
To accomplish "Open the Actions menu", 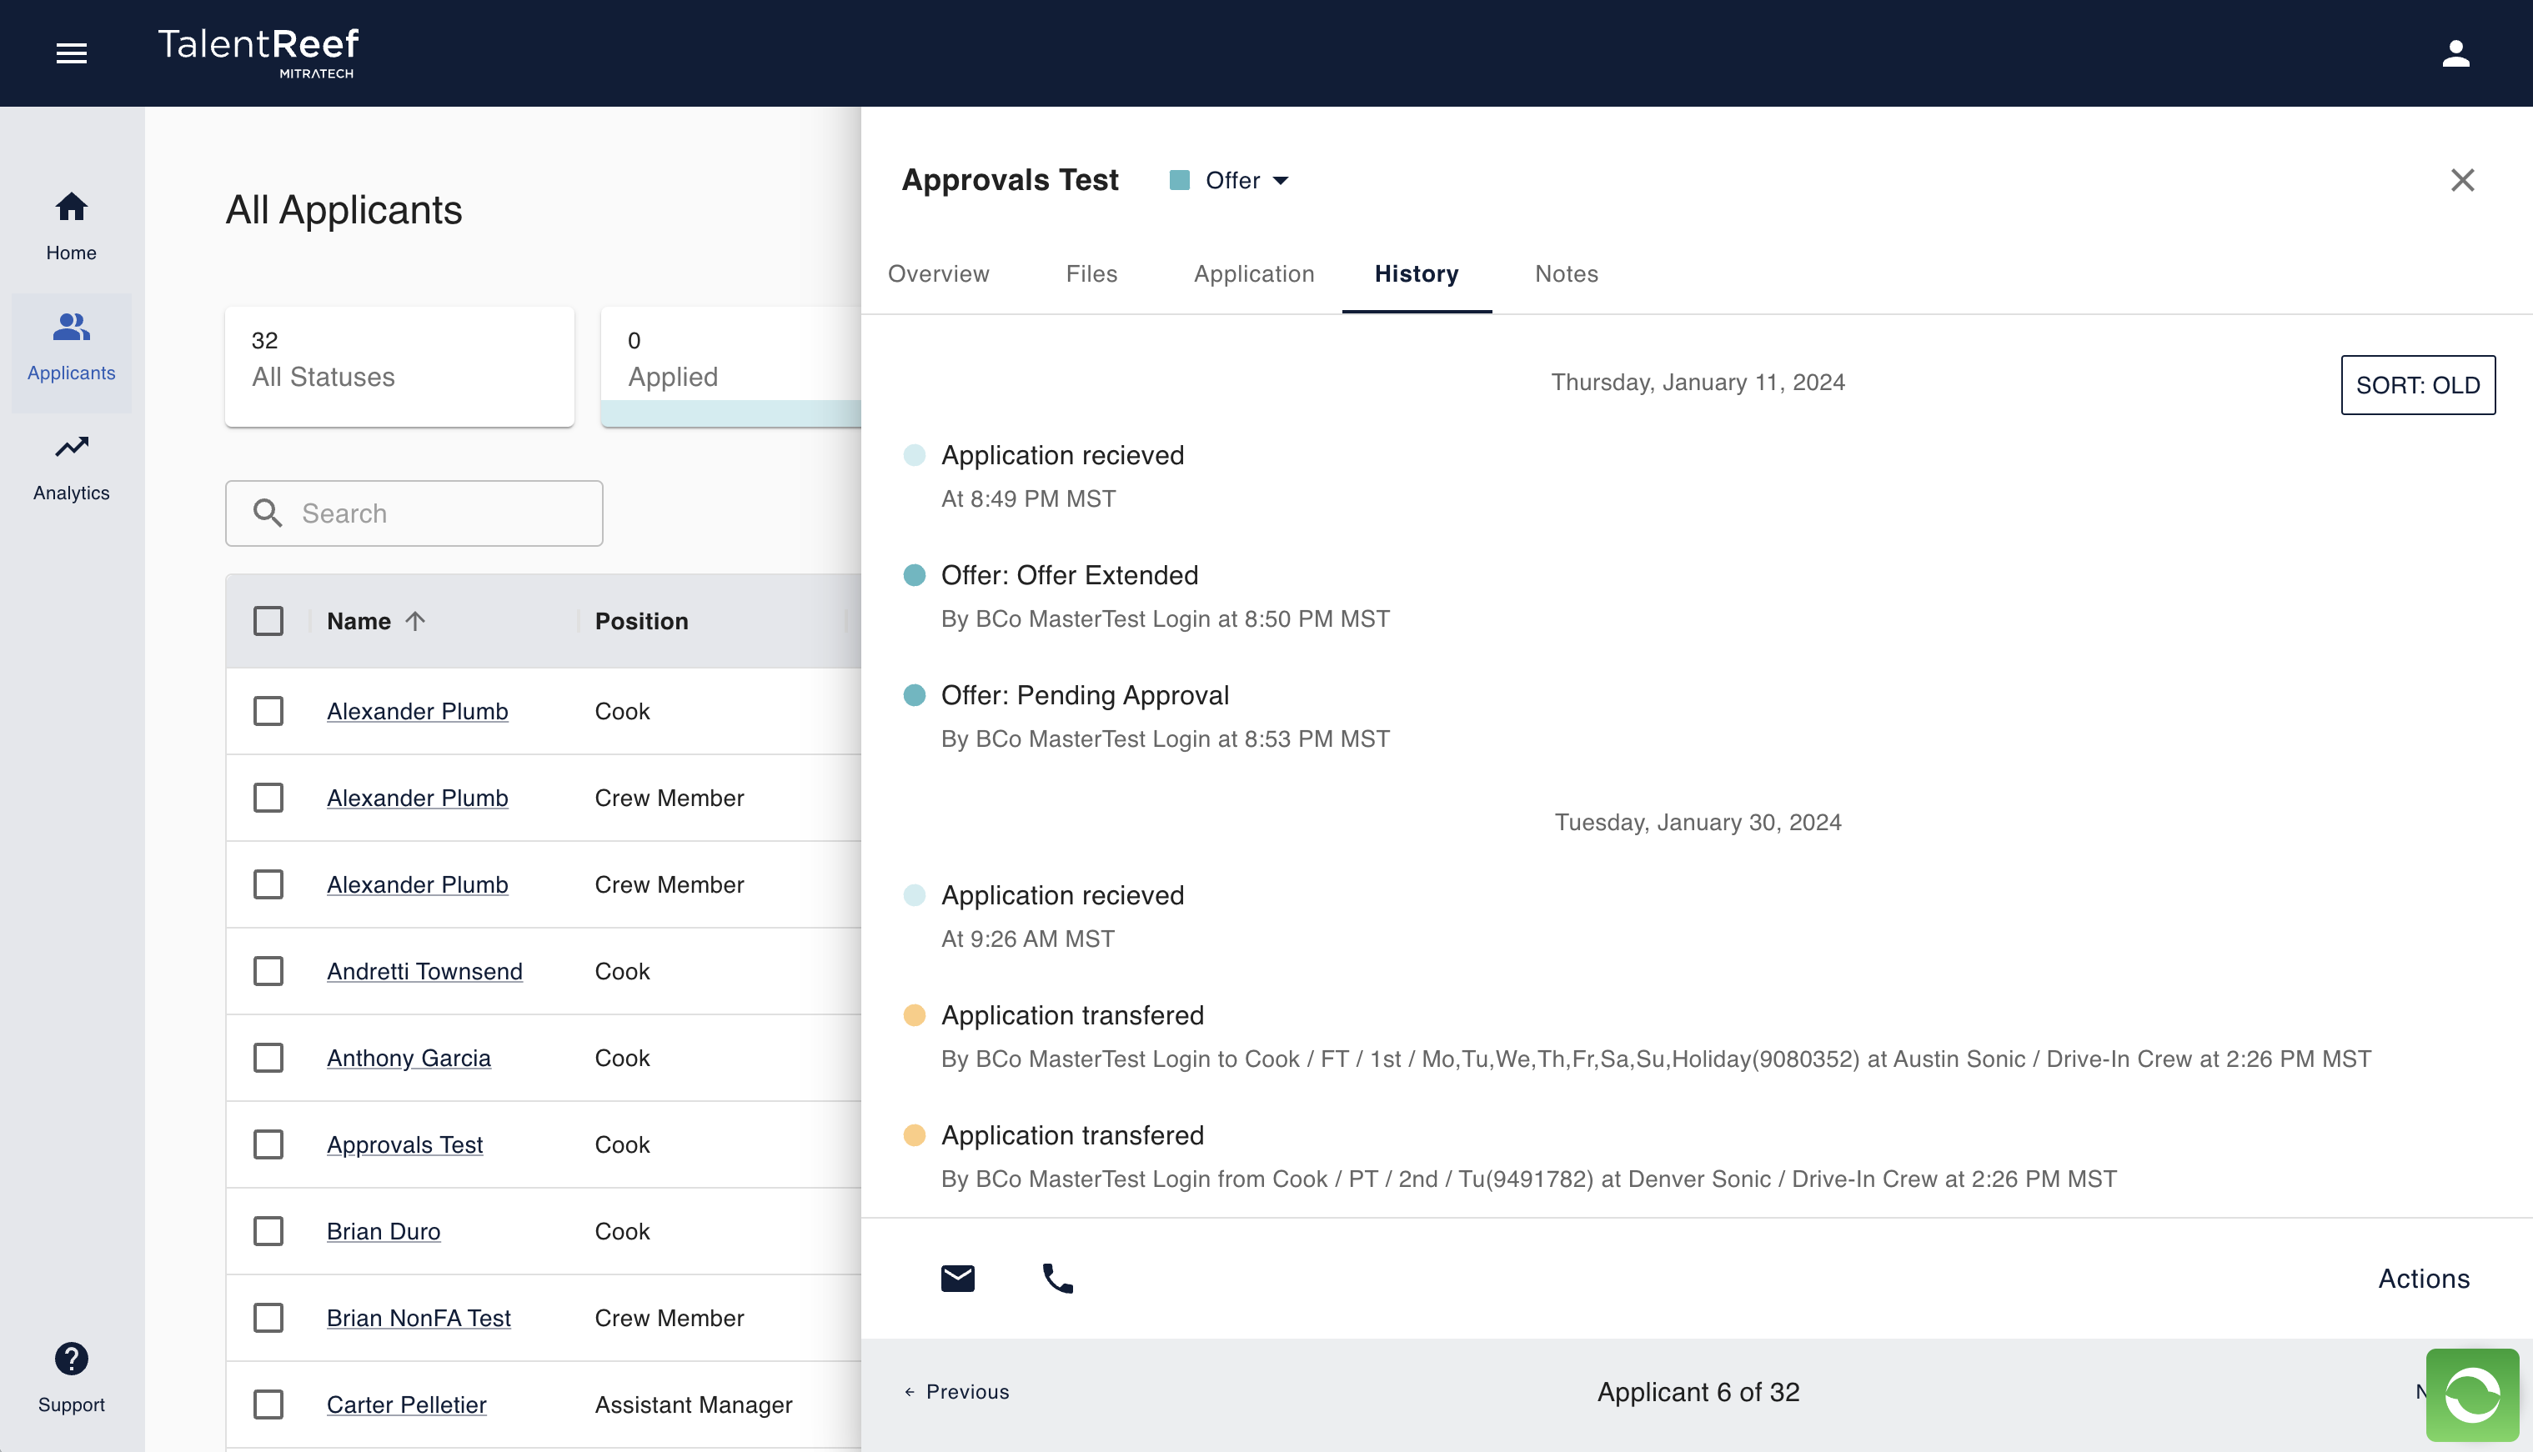I will pos(2423,1279).
